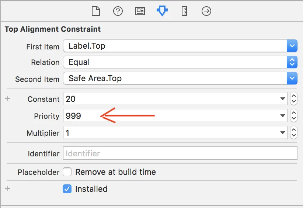This screenshot has height=208, width=303.
Task: Click the Priority stepper control
Action: pyautogui.click(x=294, y=116)
